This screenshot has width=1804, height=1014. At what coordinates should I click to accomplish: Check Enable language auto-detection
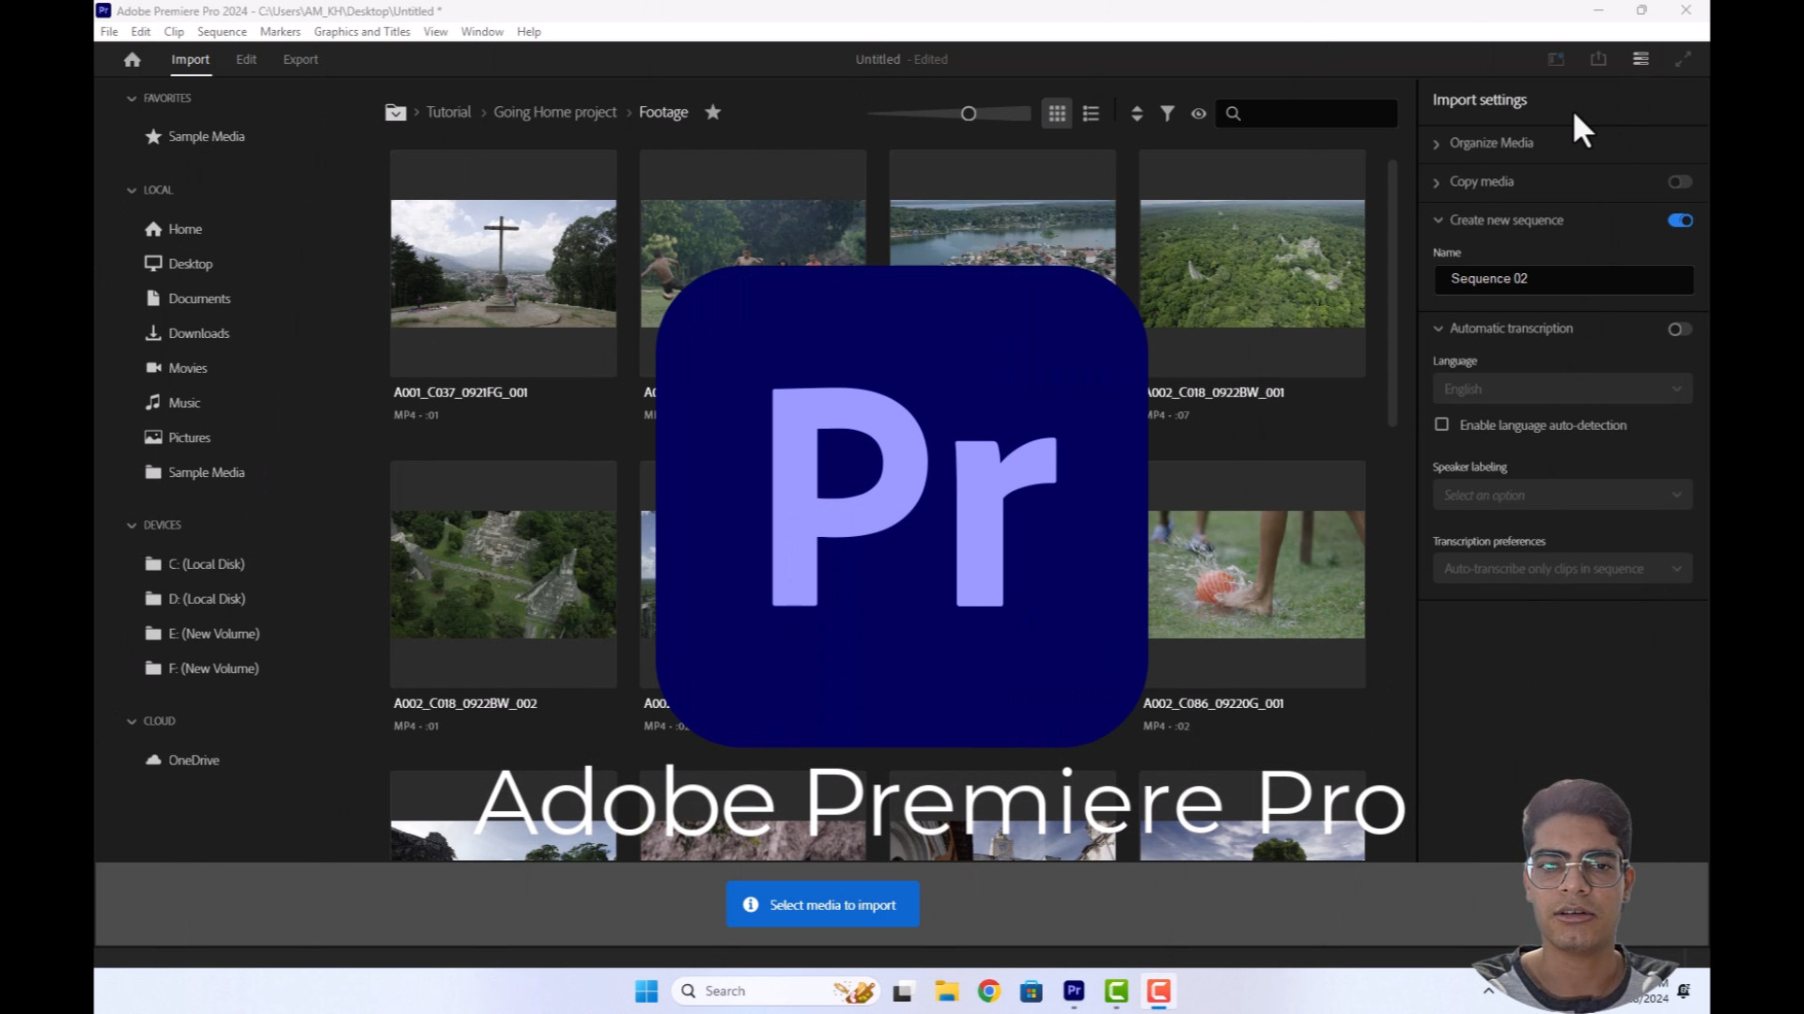click(1441, 424)
